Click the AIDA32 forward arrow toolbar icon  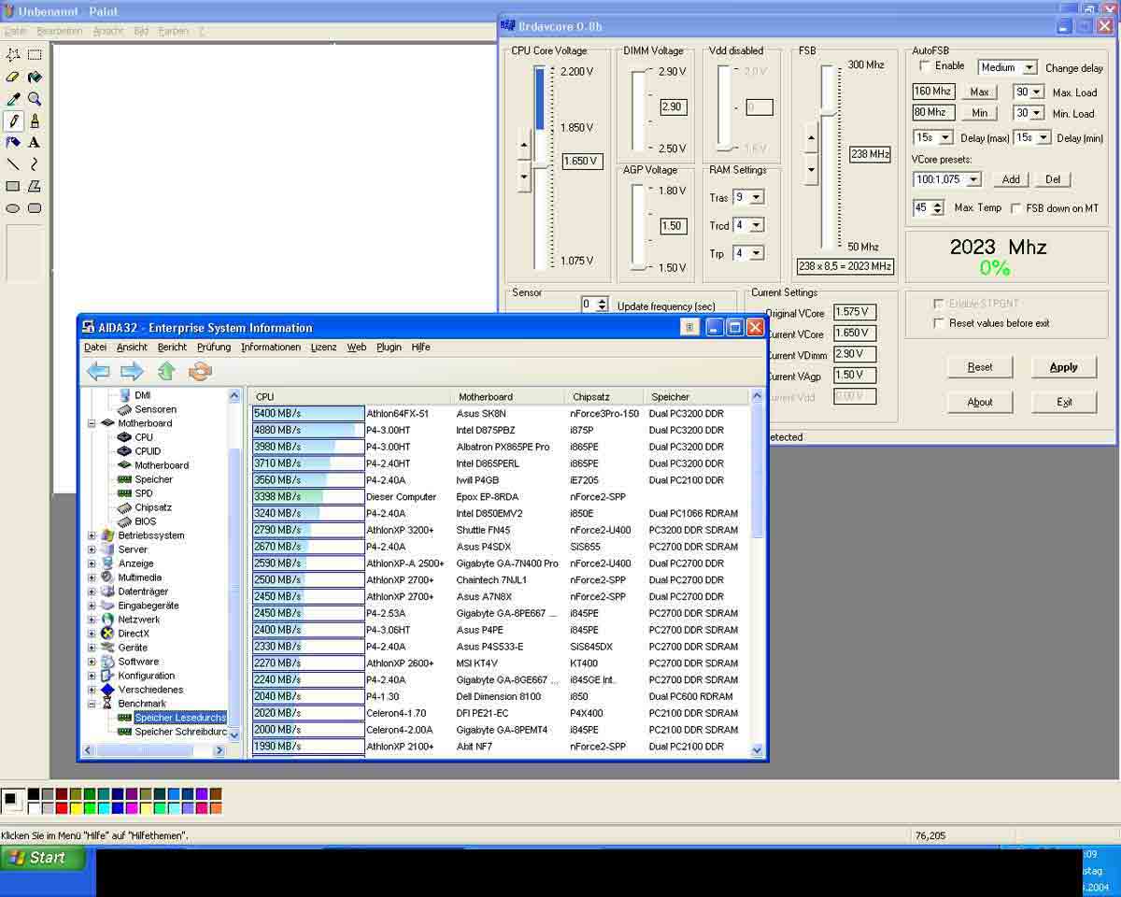(132, 372)
